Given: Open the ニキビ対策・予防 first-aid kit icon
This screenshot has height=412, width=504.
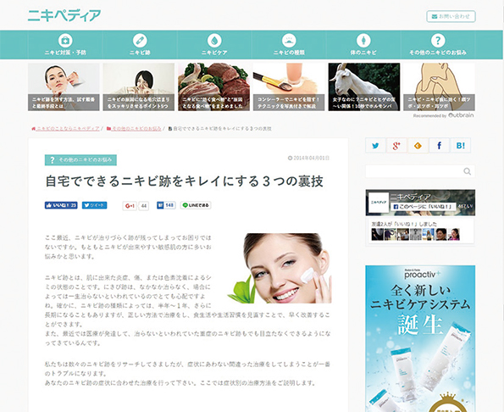Looking at the screenshot, I should (x=65, y=41).
